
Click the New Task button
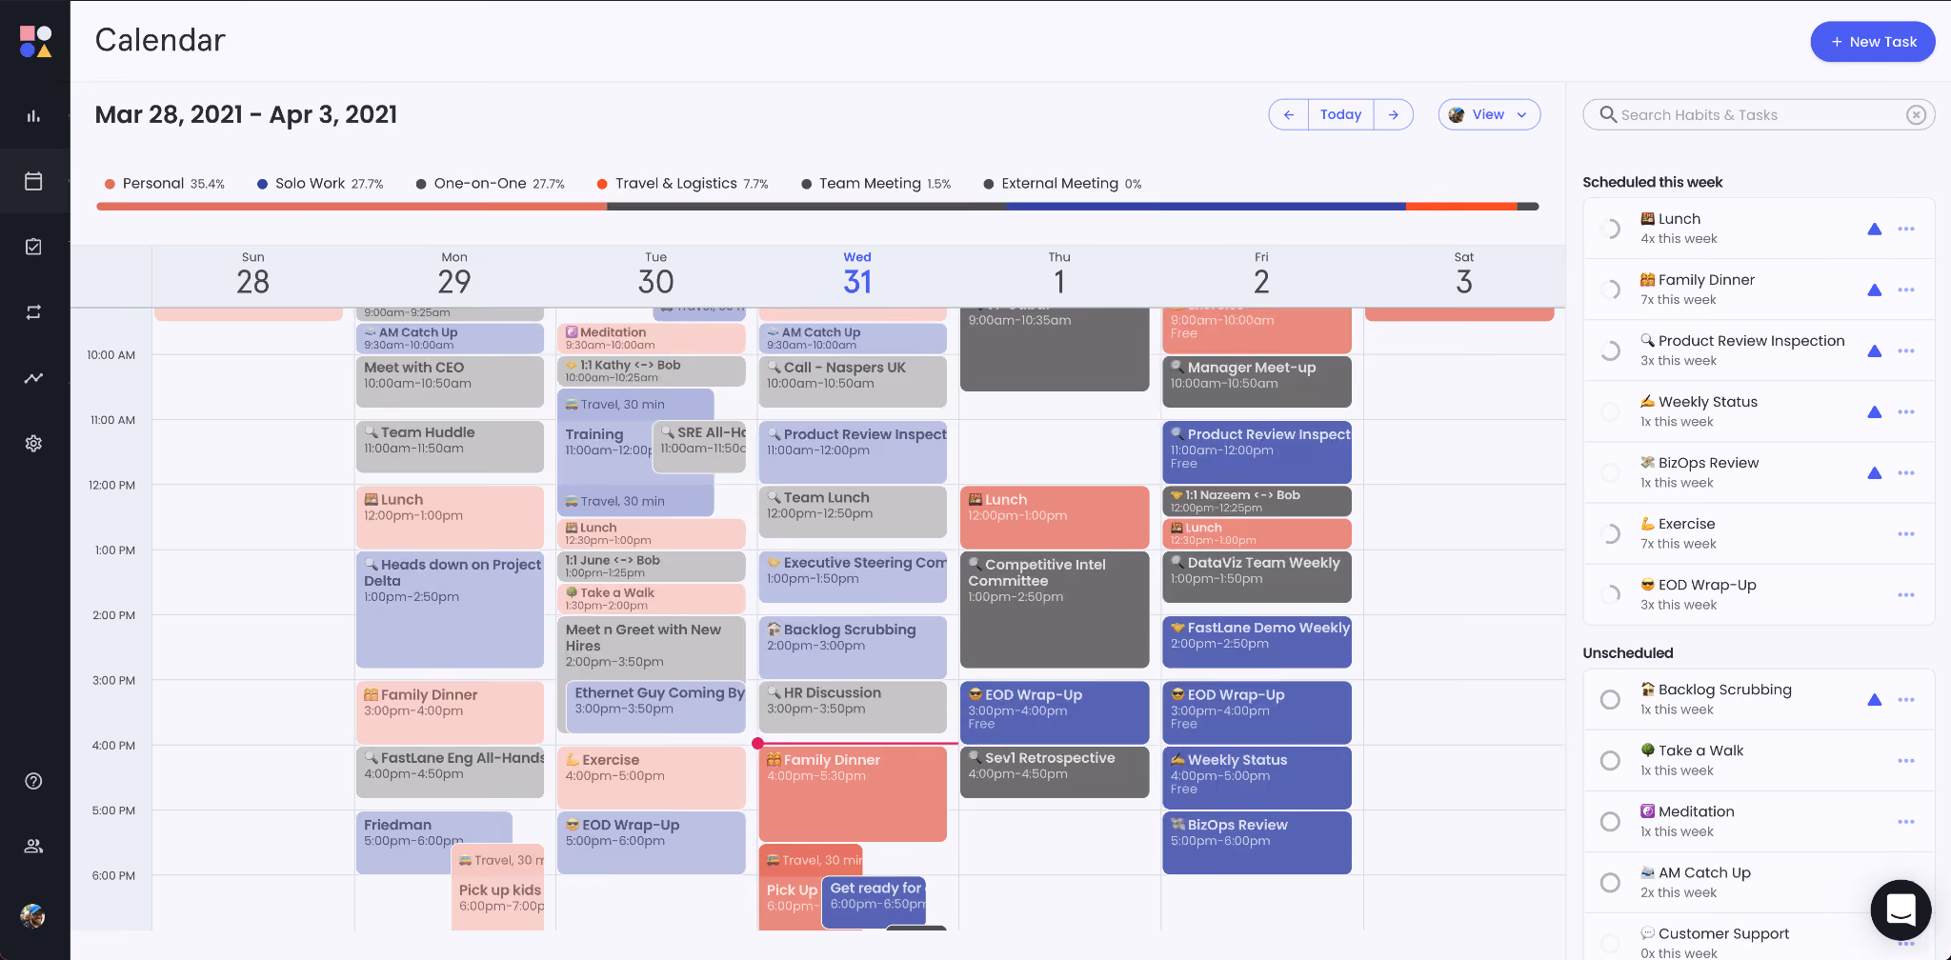click(x=1873, y=42)
